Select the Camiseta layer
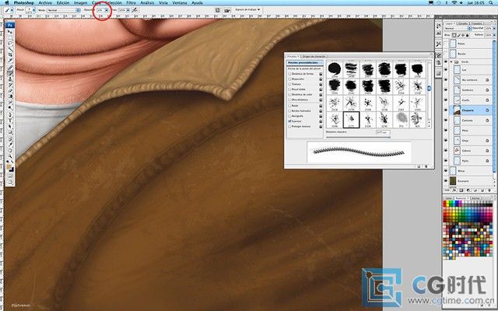The width and height of the screenshot is (498, 311). (x=470, y=121)
